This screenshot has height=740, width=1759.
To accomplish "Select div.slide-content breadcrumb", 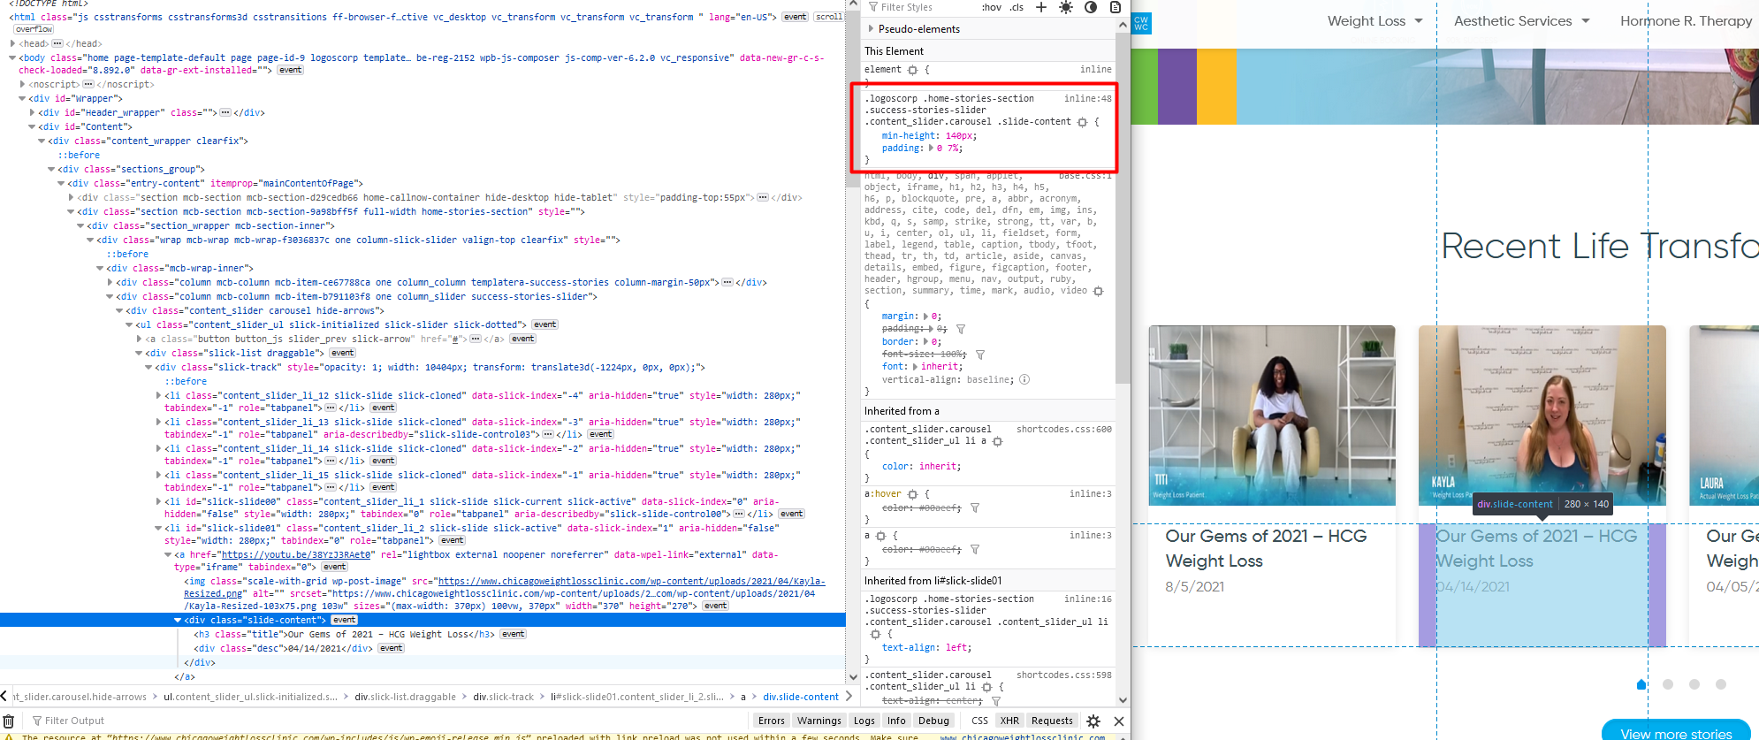I will 801,697.
